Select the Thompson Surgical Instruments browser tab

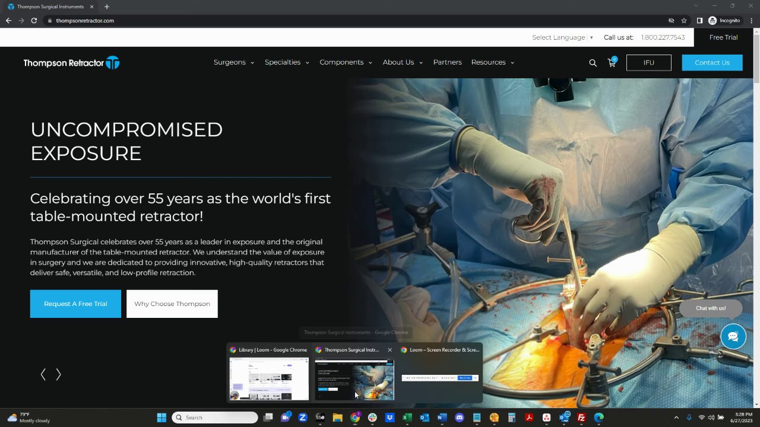50,7
